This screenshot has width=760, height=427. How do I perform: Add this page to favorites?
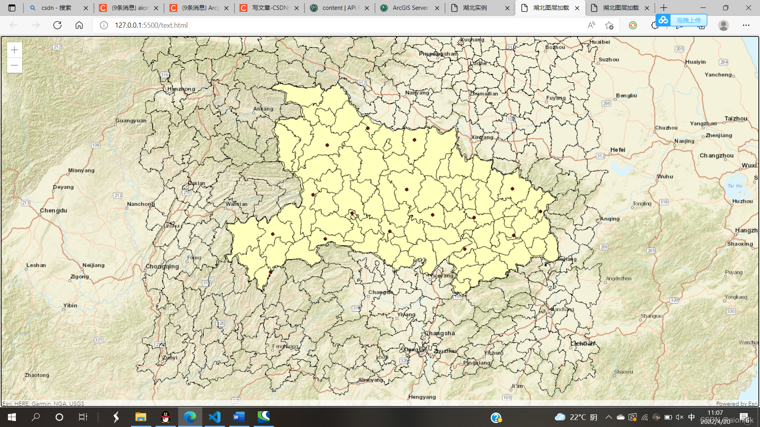point(609,25)
